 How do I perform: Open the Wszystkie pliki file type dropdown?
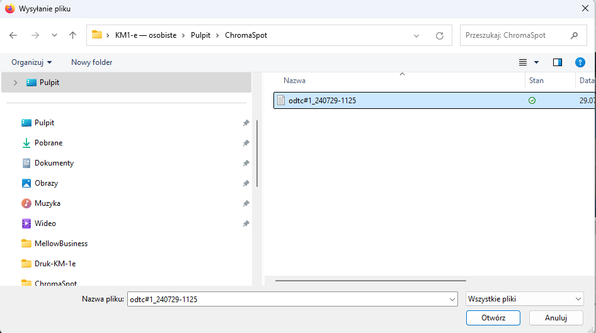525,299
